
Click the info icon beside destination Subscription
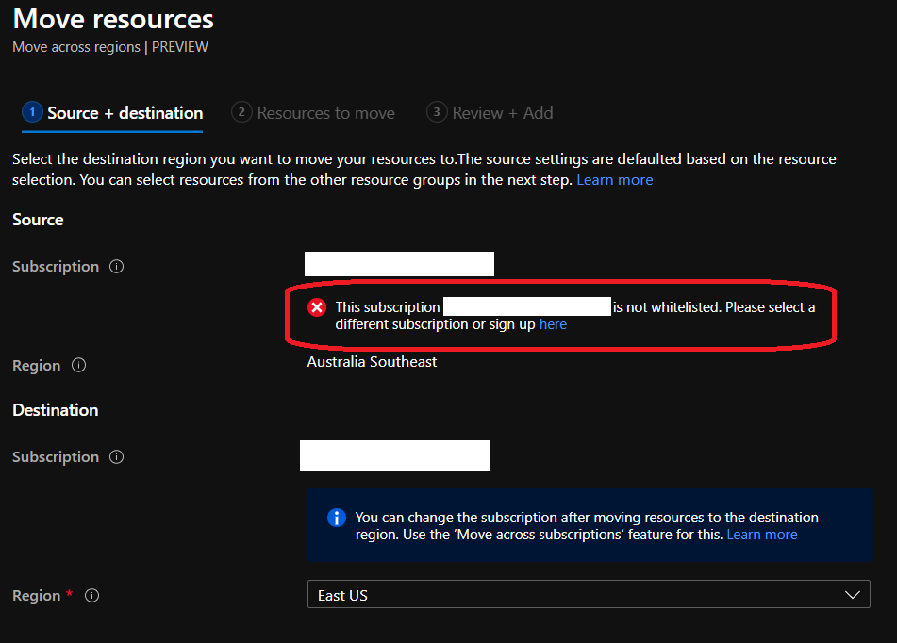tap(117, 457)
